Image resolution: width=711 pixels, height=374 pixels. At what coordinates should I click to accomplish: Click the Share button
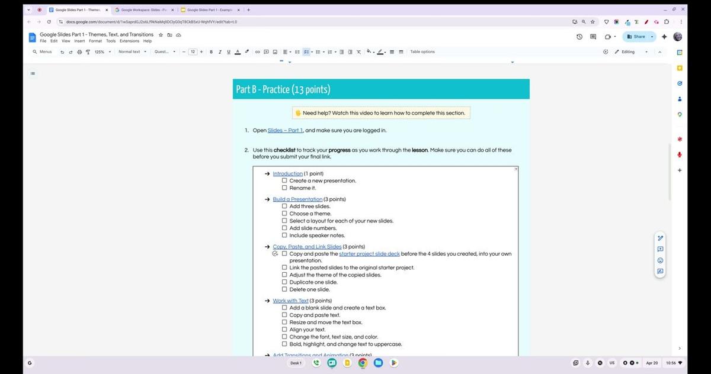click(636, 36)
